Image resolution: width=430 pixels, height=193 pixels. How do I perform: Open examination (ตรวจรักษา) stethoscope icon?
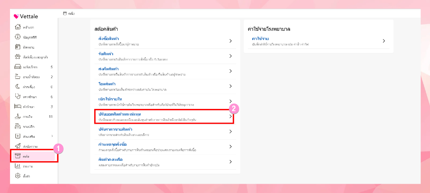(17, 97)
